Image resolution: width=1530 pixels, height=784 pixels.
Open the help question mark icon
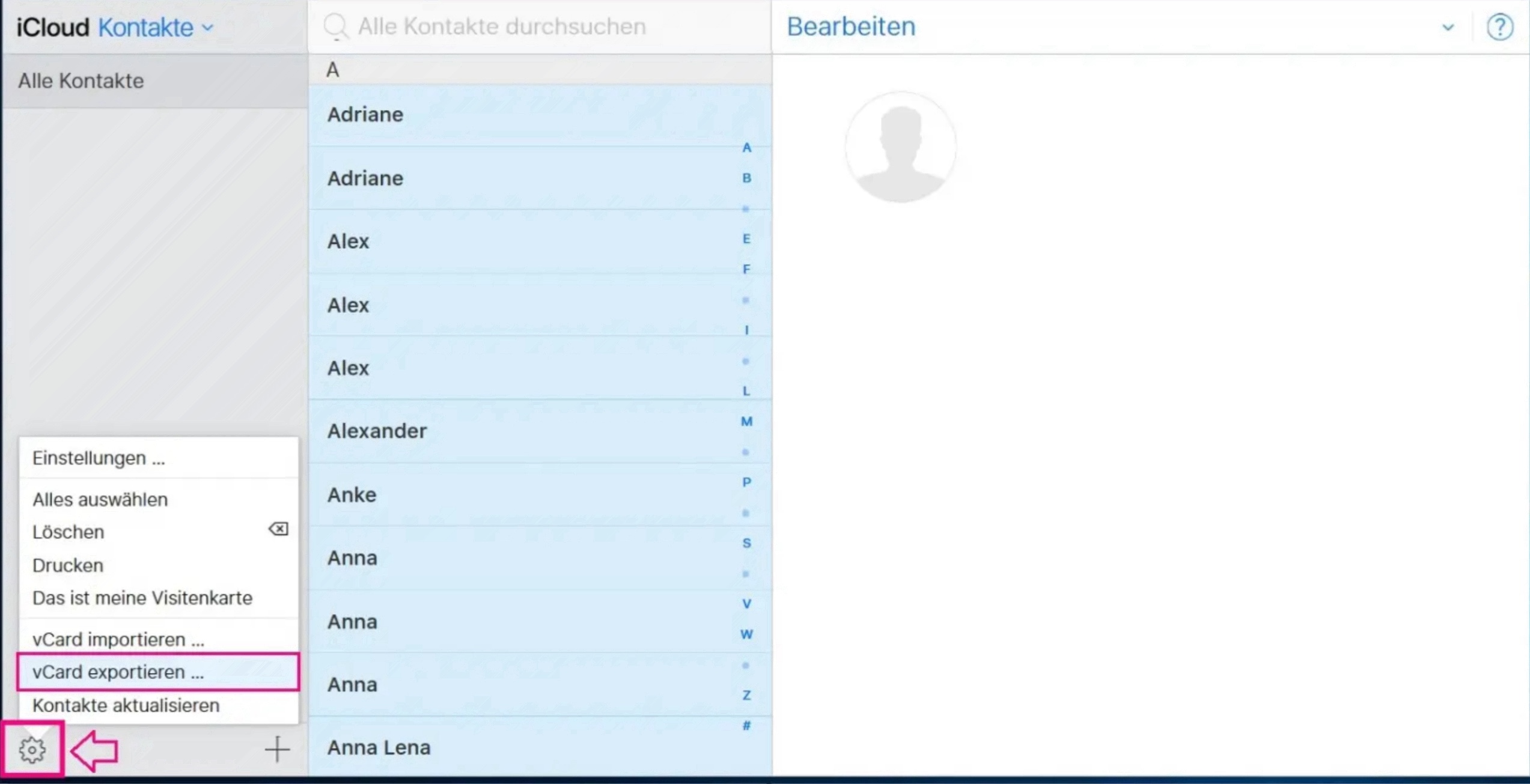pos(1499,27)
